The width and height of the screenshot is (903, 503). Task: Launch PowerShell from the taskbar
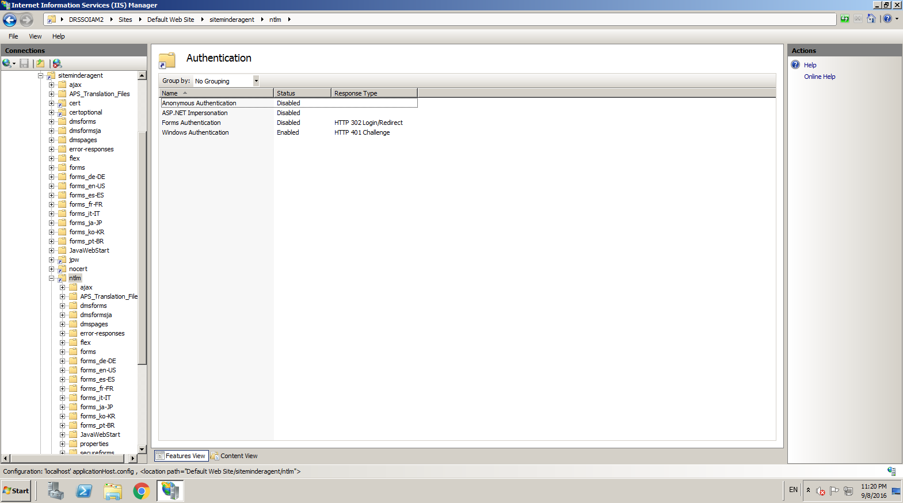84,491
